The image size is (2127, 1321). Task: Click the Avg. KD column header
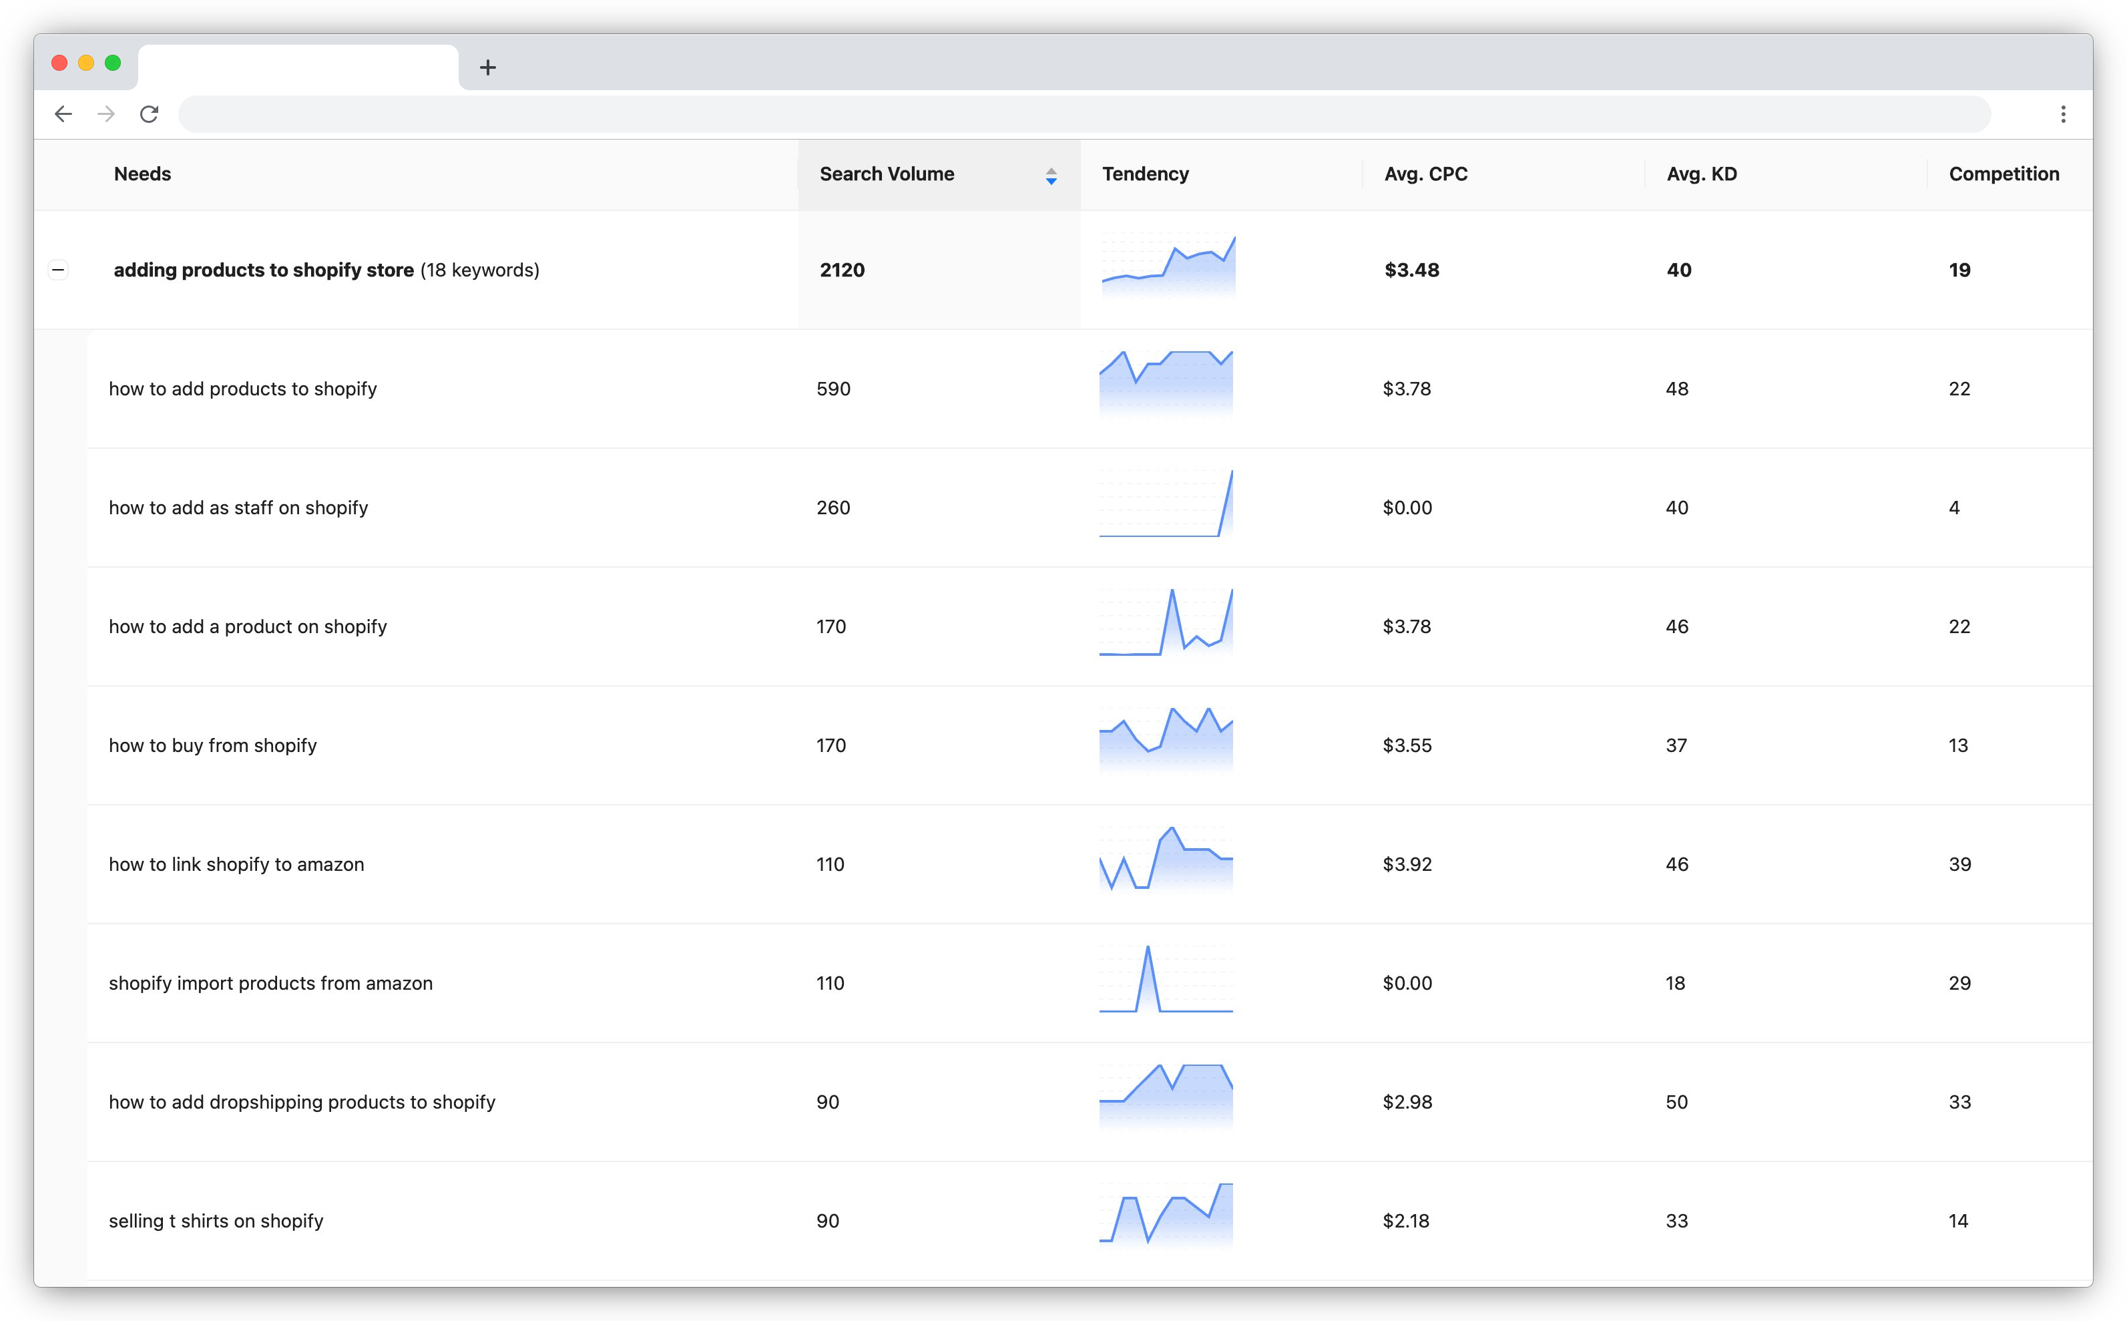pyautogui.click(x=1702, y=174)
